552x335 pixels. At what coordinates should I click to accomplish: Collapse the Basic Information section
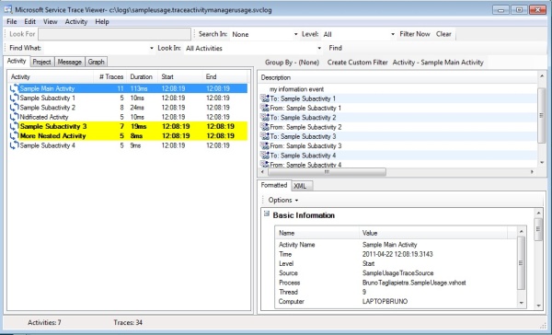tap(267, 214)
